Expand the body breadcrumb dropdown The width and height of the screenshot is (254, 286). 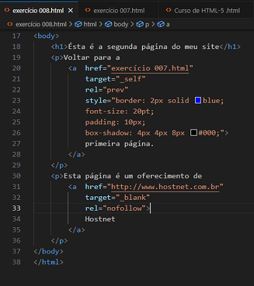pyautogui.click(x=121, y=24)
